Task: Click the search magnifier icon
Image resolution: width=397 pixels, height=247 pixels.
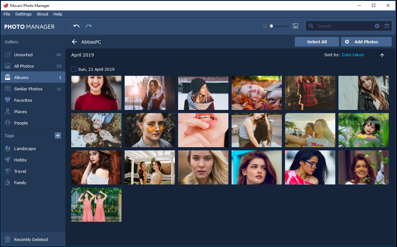Action: point(311,26)
